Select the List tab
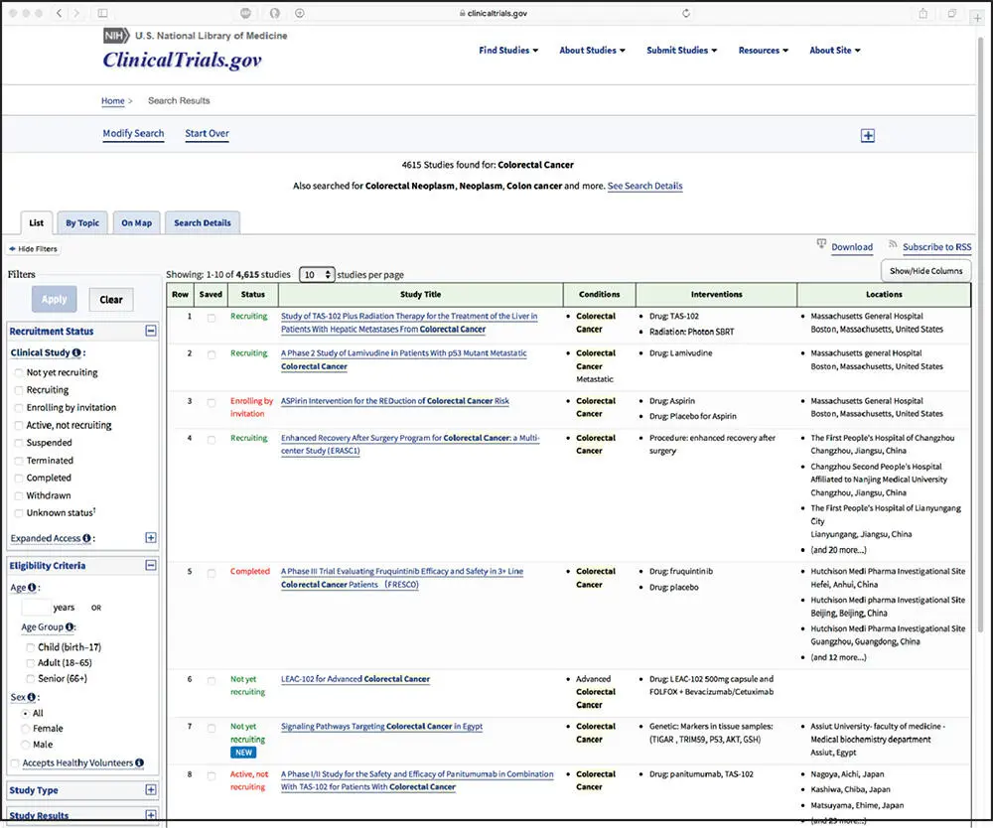This screenshot has width=993, height=828. [36, 222]
